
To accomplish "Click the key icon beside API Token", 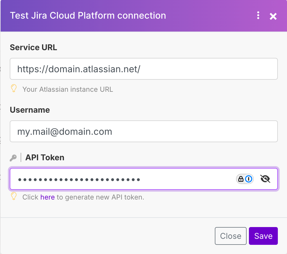I will point(13,158).
